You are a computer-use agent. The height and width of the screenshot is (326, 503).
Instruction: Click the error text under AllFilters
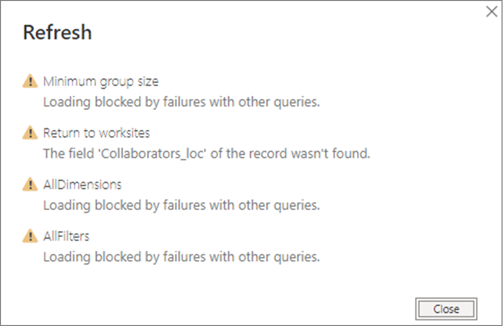click(182, 257)
